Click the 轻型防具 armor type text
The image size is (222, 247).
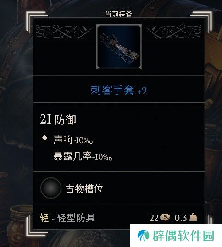click(76, 218)
